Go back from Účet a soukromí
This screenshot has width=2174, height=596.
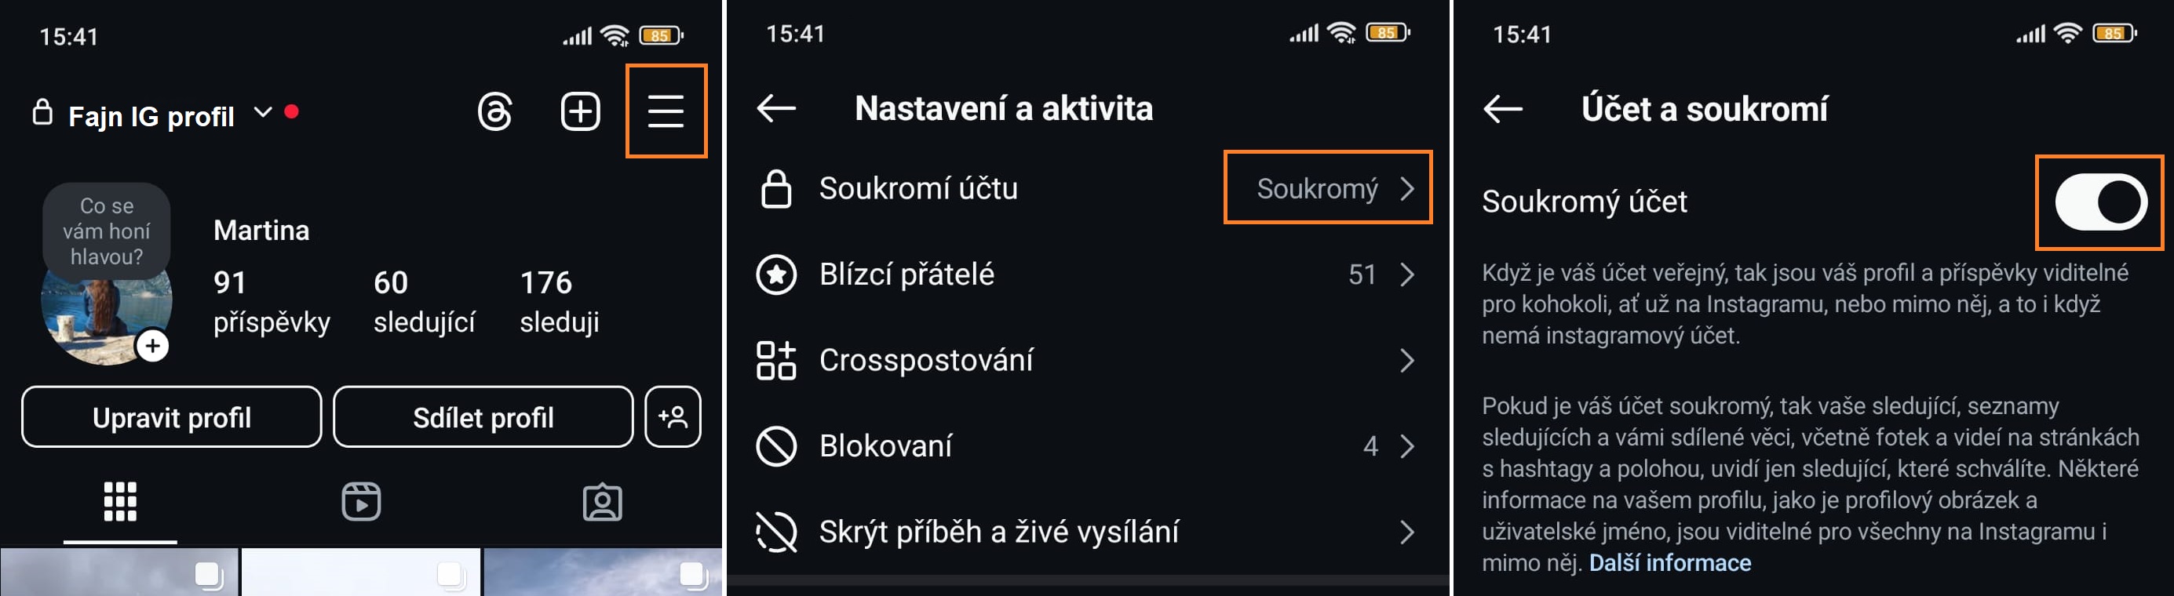1503,109
